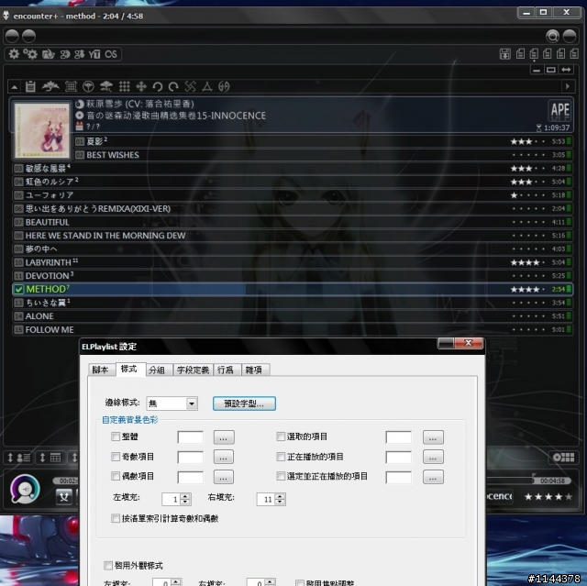
Task: Click the four-way move arrows icon
Action: coord(141,87)
